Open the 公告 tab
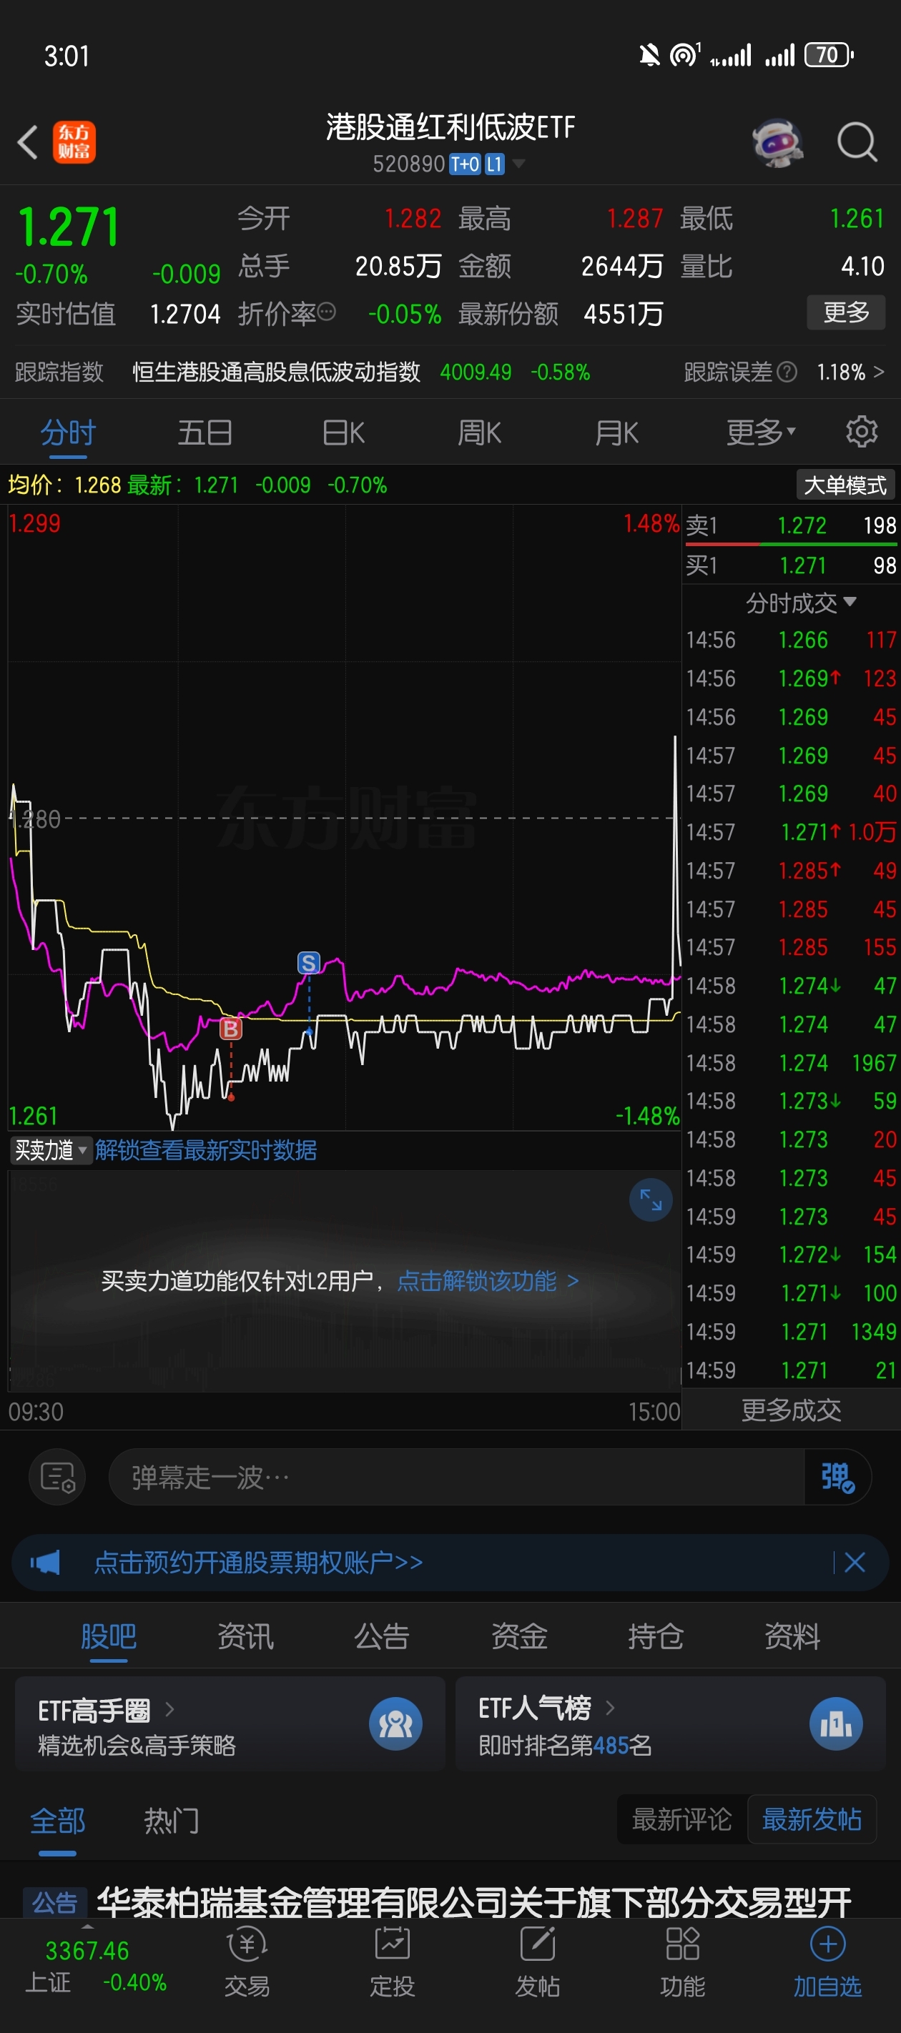Viewport: 901px width, 2033px height. click(x=382, y=1636)
